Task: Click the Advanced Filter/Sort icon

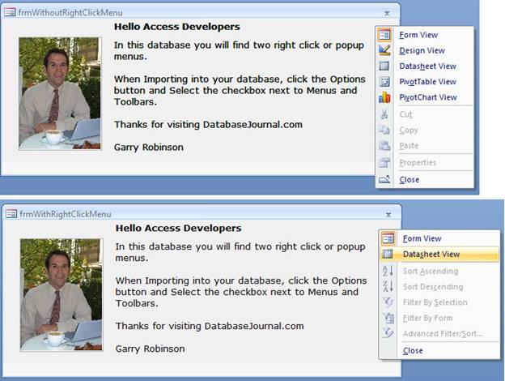Action: tap(388, 333)
